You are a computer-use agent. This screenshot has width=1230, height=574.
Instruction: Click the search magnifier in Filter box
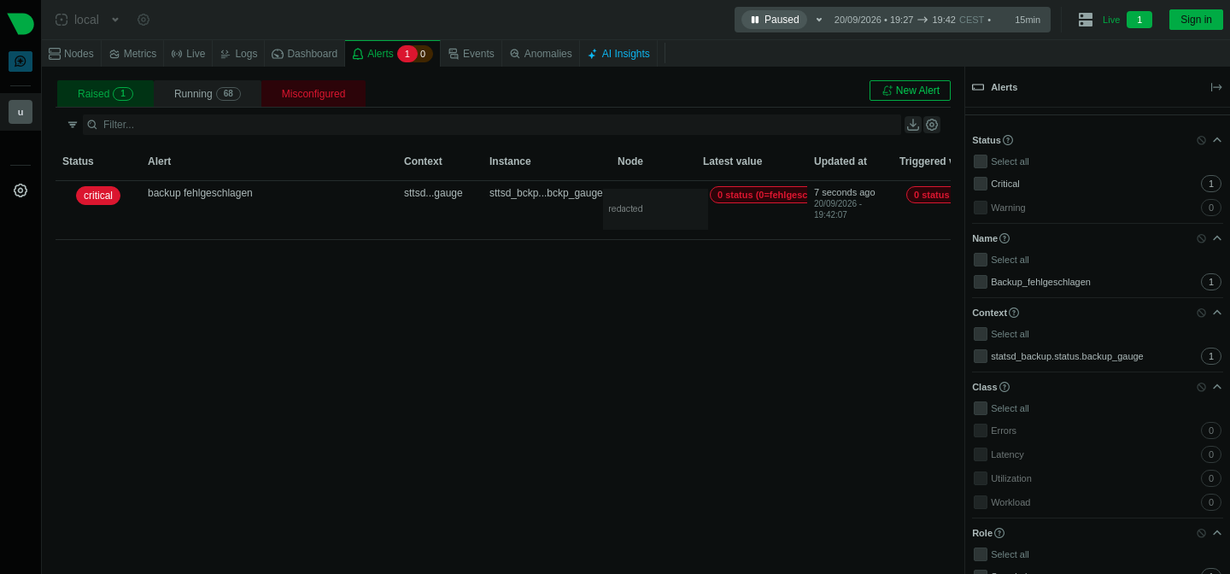[x=92, y=125]
